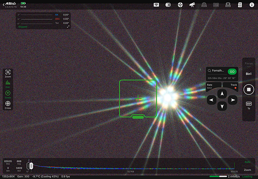The width and height of the screenshot is (258, 179).
Task: Choose the Bin1 binning option
Action: coord(249,74)
